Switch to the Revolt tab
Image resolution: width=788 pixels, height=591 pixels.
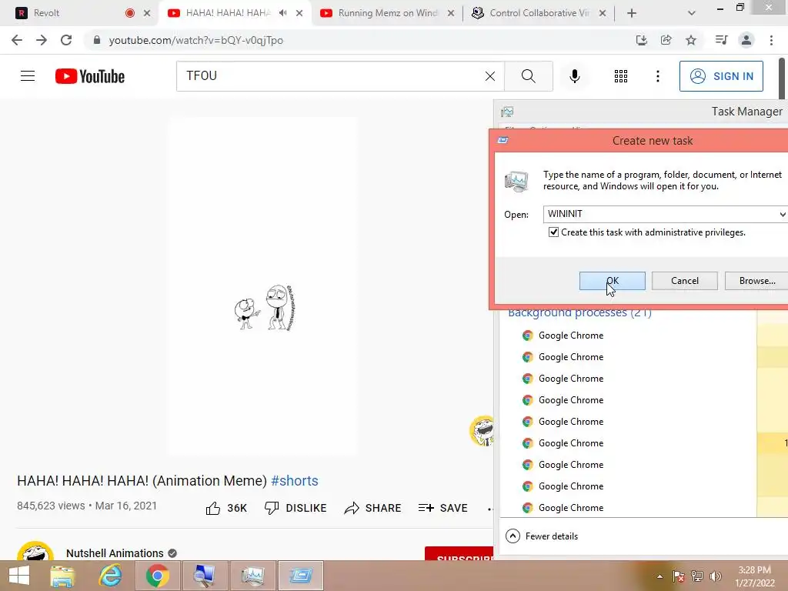pos(70,13)
